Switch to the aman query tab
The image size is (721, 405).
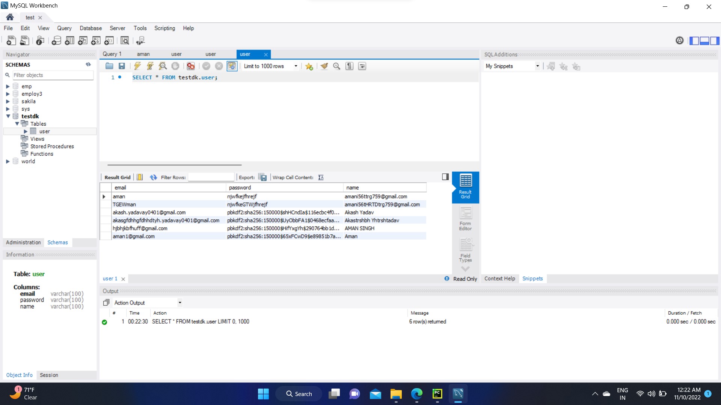pyautogui.click(x=143, y=54)
